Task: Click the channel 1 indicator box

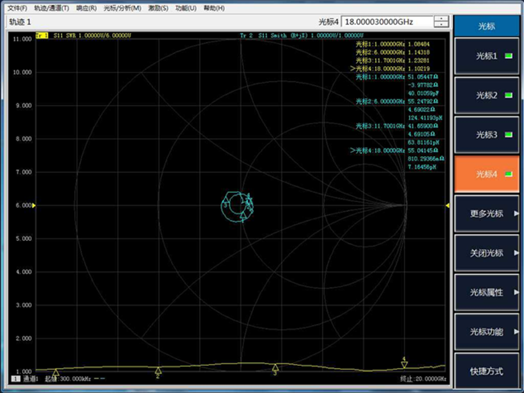Action: click(16, 379)
